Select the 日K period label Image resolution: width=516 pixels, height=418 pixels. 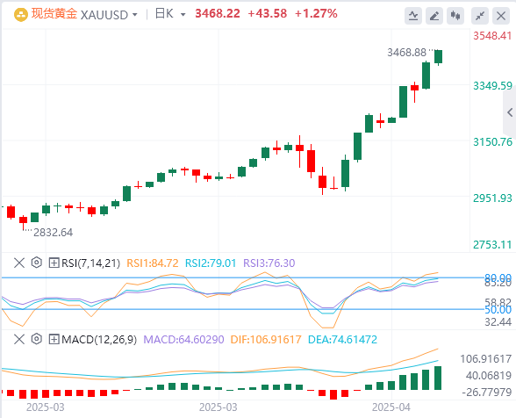click(x=164, y=14)
